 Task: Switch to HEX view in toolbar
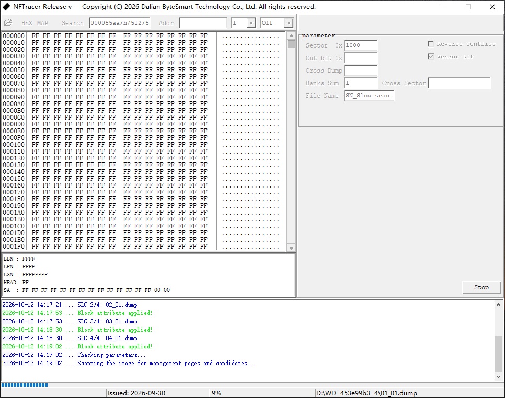pyautogui.click(x=27, y=23)
